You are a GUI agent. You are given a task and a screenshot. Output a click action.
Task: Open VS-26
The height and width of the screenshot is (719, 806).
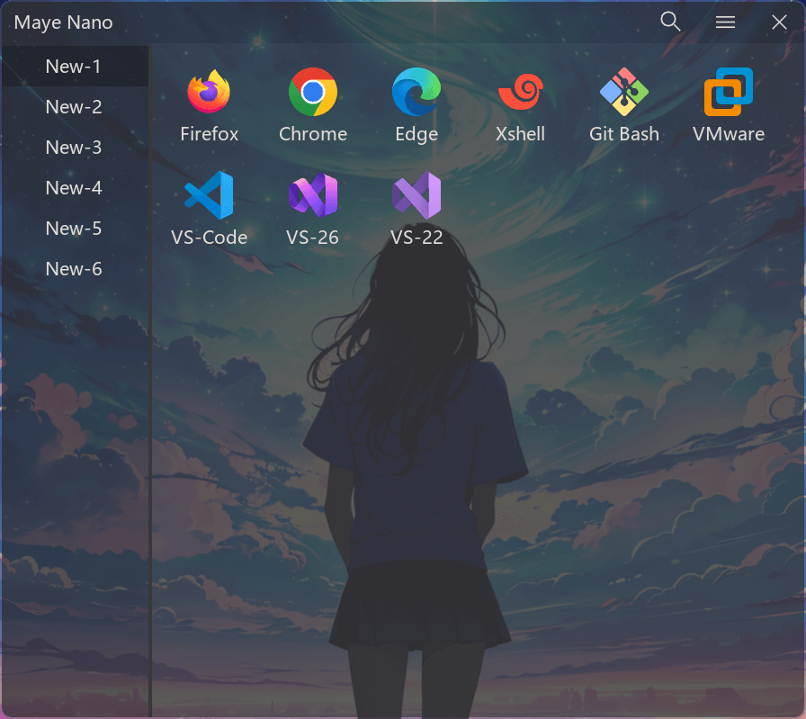312,195
